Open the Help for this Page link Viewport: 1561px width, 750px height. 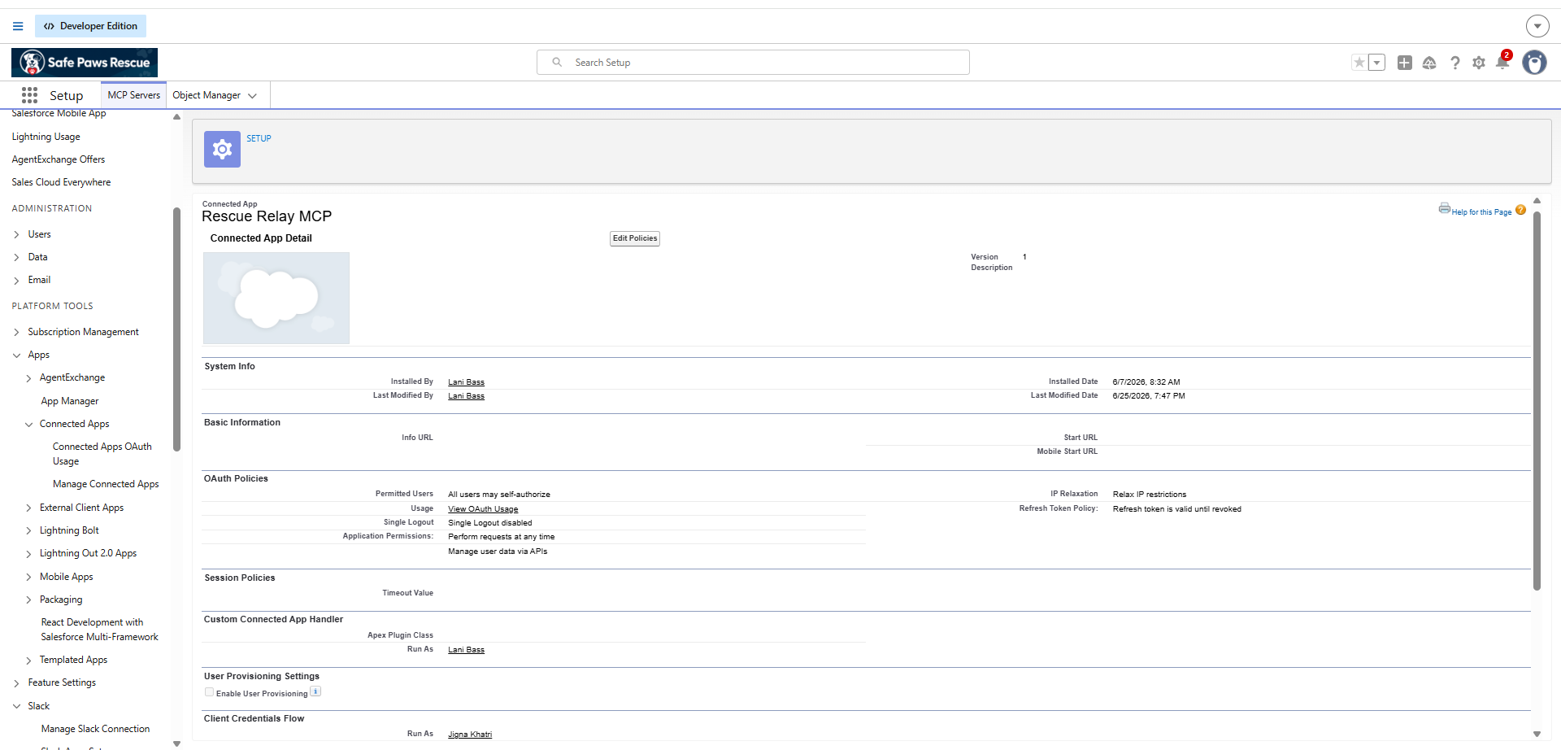(x=1481, y=212)
